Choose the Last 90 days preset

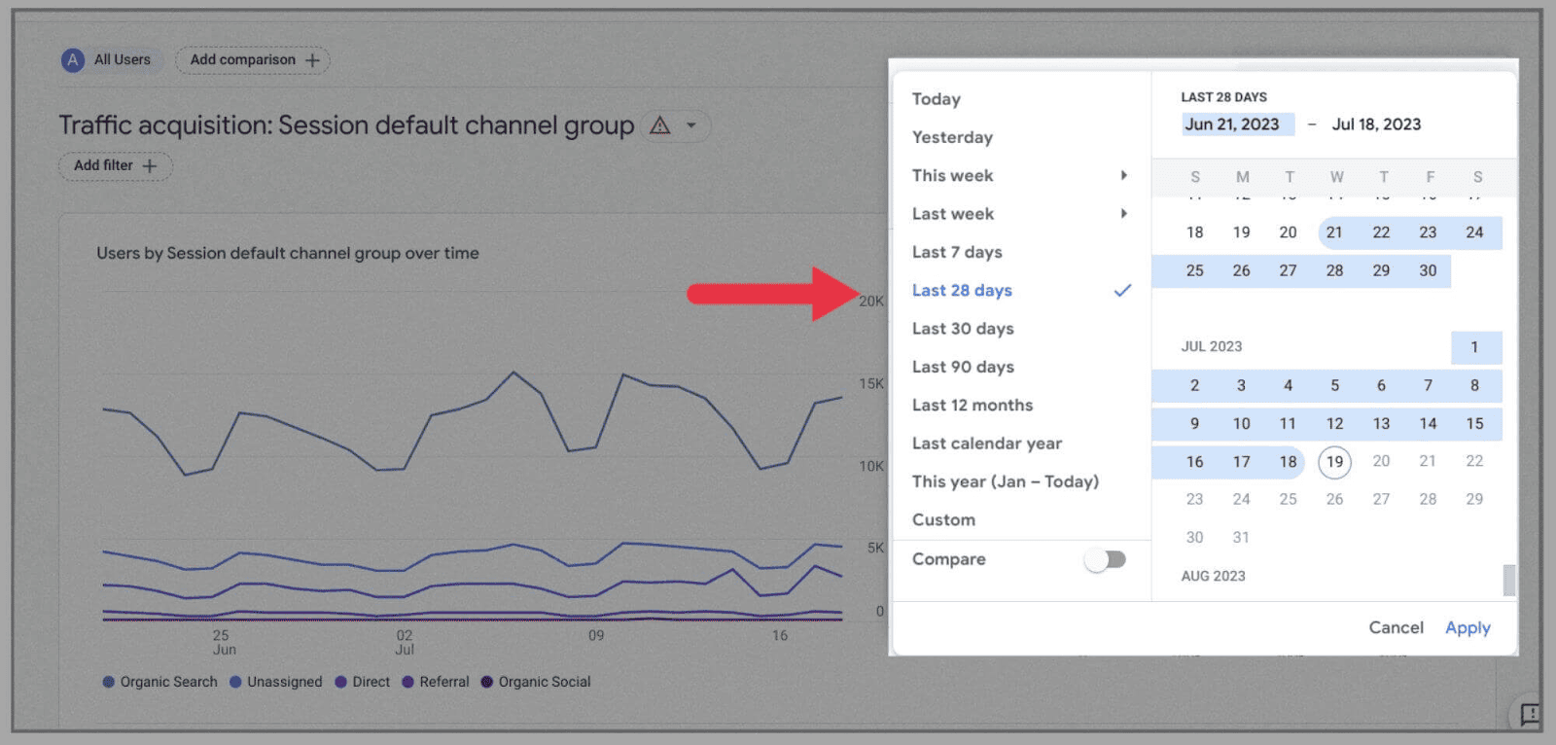click(963, 367)
